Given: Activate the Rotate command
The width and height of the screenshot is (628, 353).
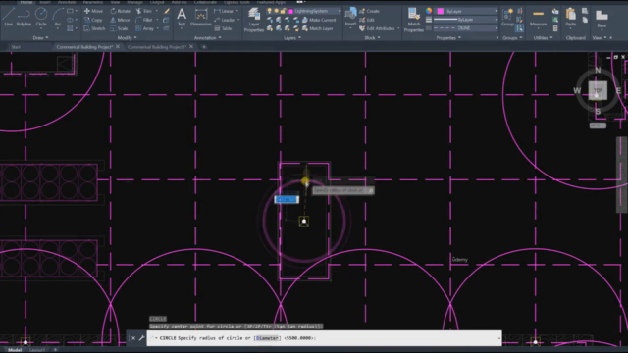Looking at the screenshot, I should 120,11.
